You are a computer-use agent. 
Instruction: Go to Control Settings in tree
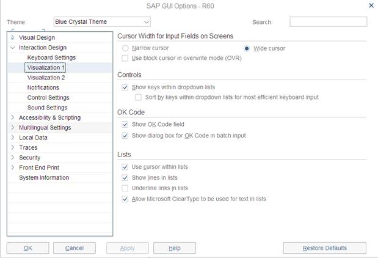[x=48, y=97]
